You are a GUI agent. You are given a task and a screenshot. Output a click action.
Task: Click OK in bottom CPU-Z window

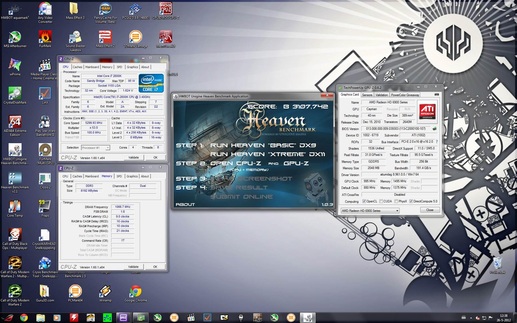point(155,267)
